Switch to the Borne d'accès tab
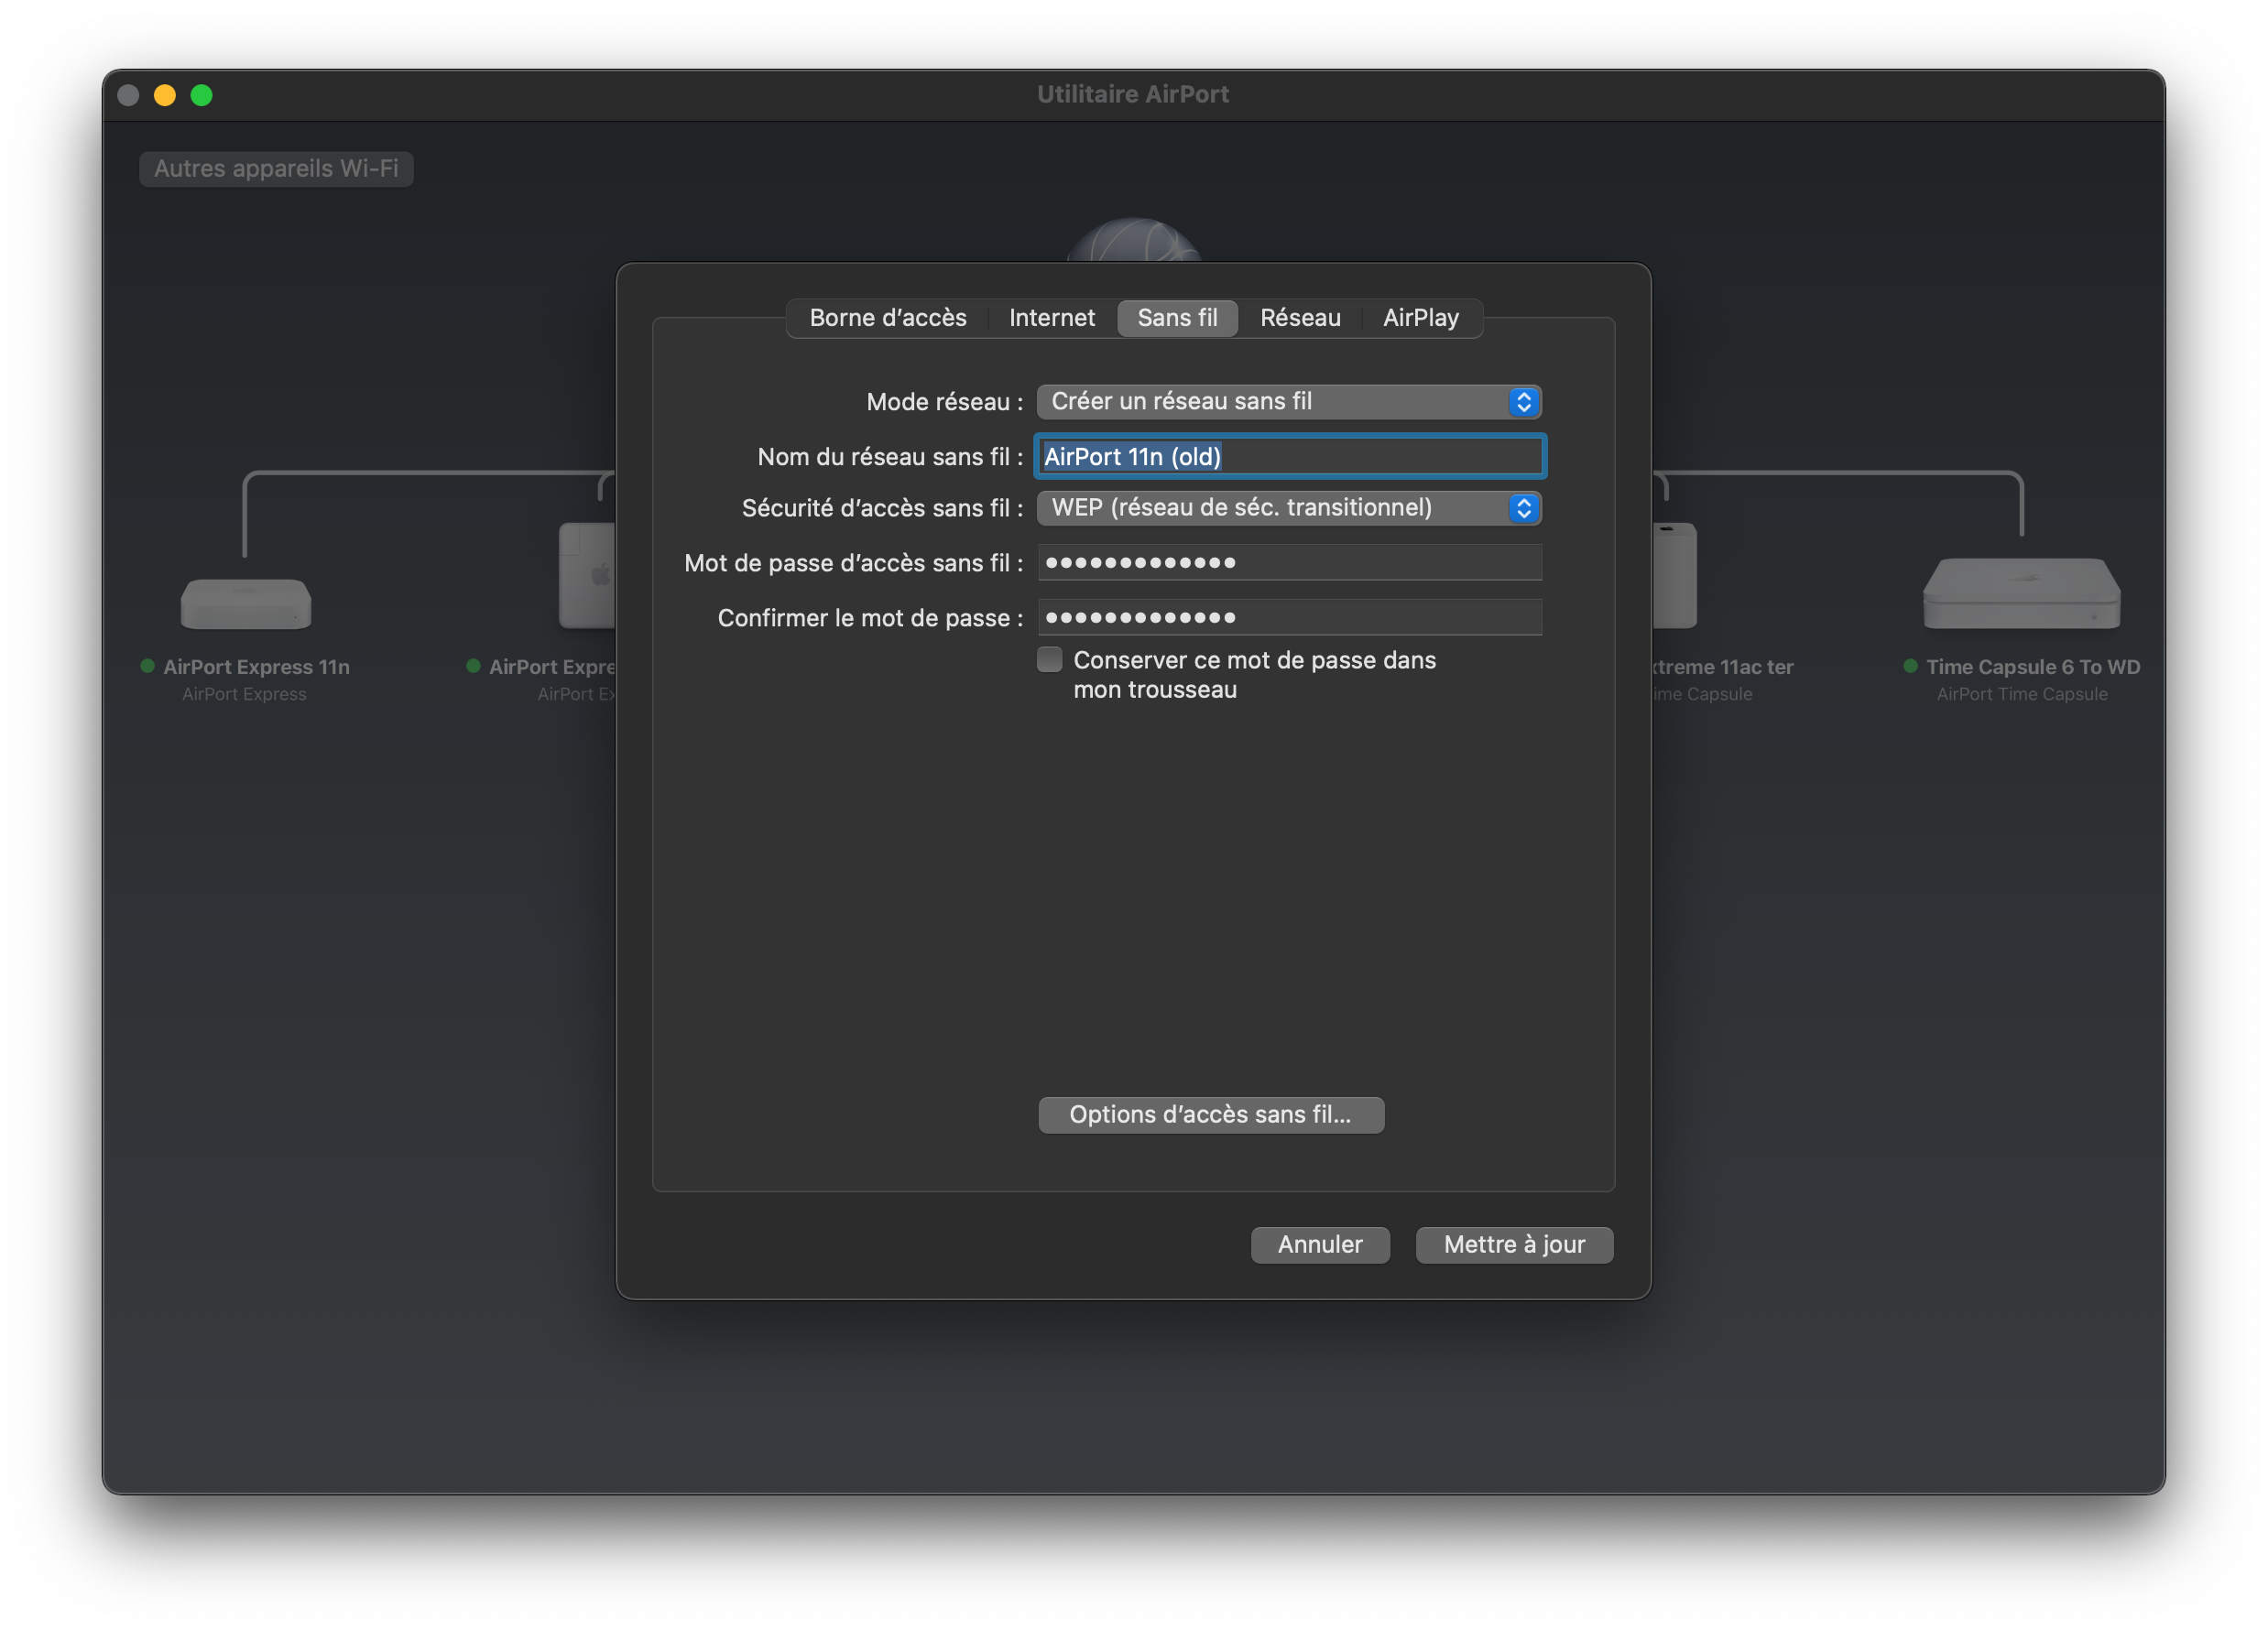This screenshot has width=2268, height=1630. pyautogui.click(x=887, y=318)
